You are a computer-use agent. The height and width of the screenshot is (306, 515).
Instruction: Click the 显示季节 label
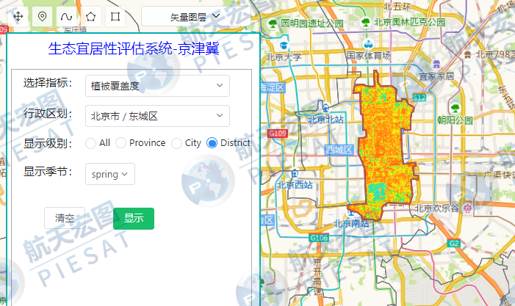point(48,172)
